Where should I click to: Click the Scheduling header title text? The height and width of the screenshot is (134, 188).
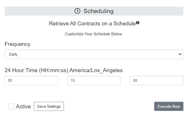(x=98, y=11)
